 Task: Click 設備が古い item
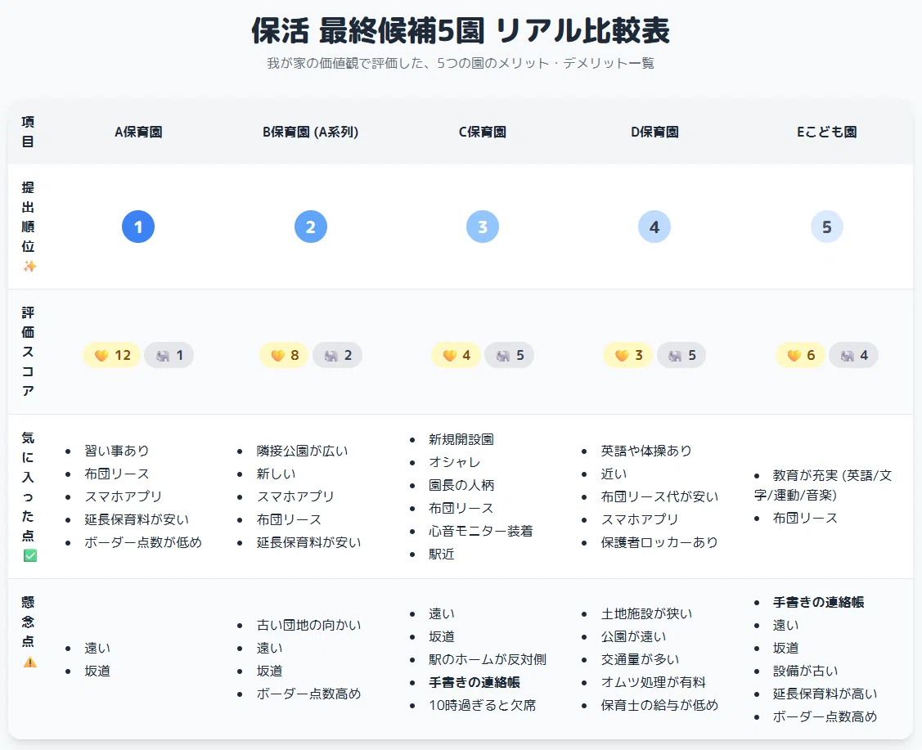(x=805, y=671)
